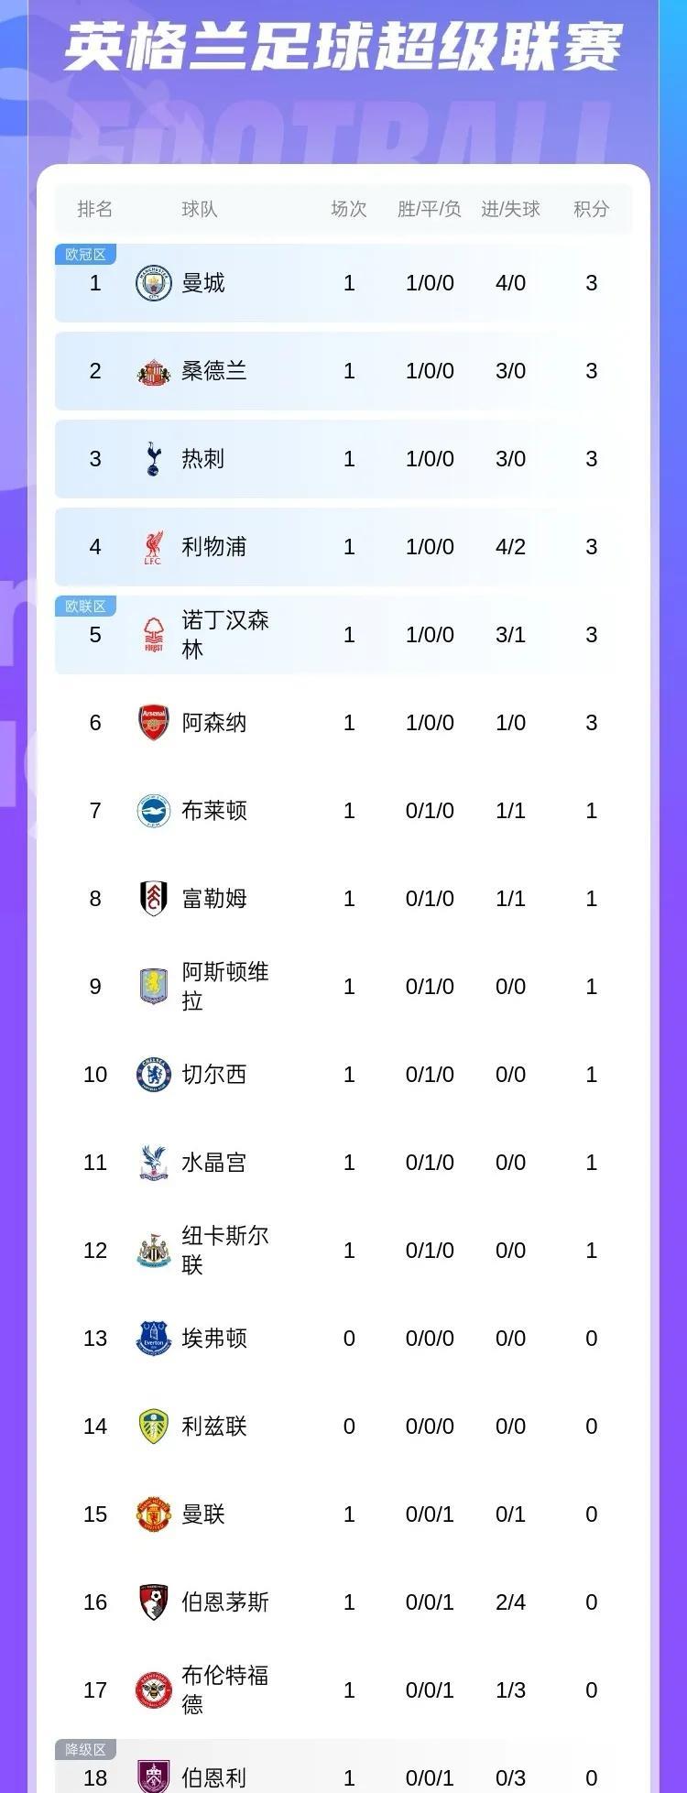
Task: Click the 排名 column header
Action: tap(95, 209)
